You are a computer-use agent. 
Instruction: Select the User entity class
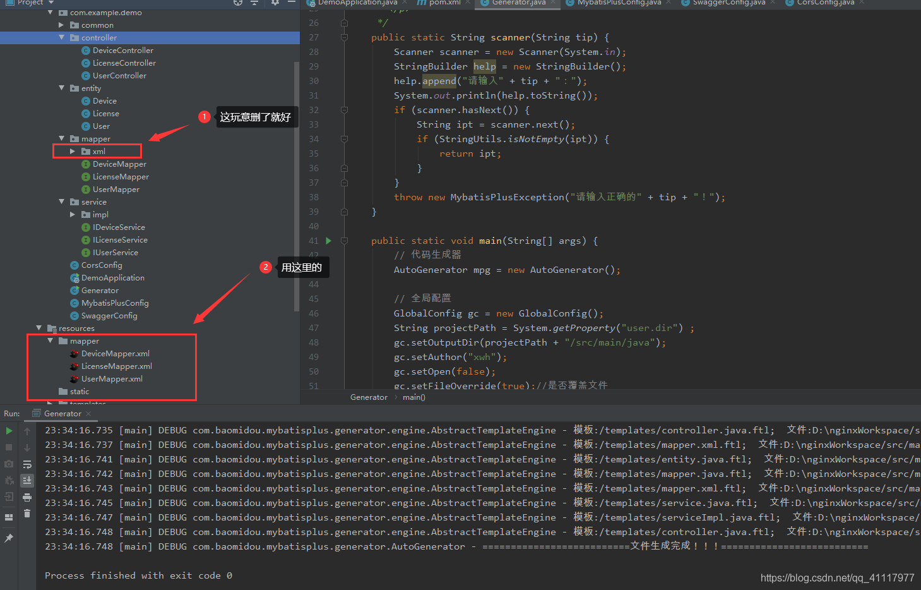(x=101, y=126)
